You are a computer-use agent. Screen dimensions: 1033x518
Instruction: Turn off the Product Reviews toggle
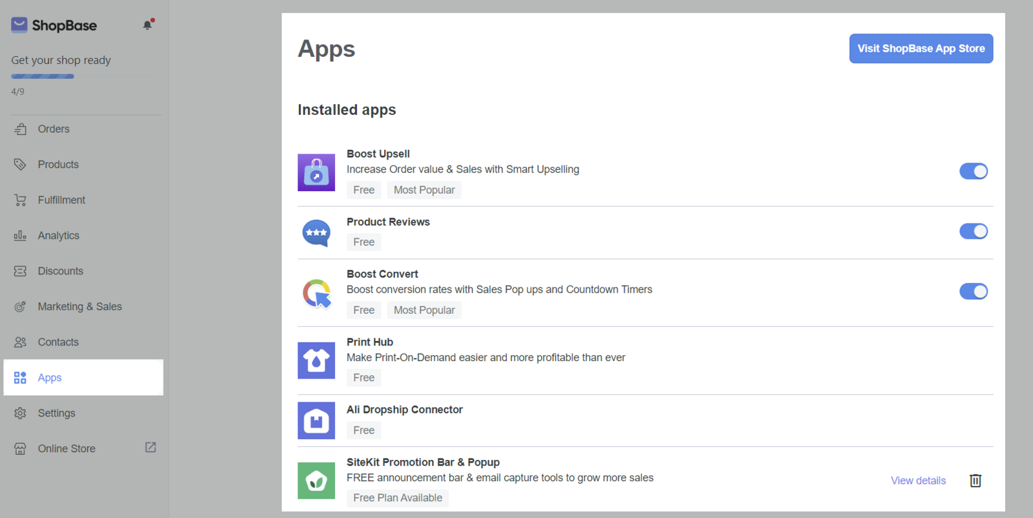coord(973,231)
